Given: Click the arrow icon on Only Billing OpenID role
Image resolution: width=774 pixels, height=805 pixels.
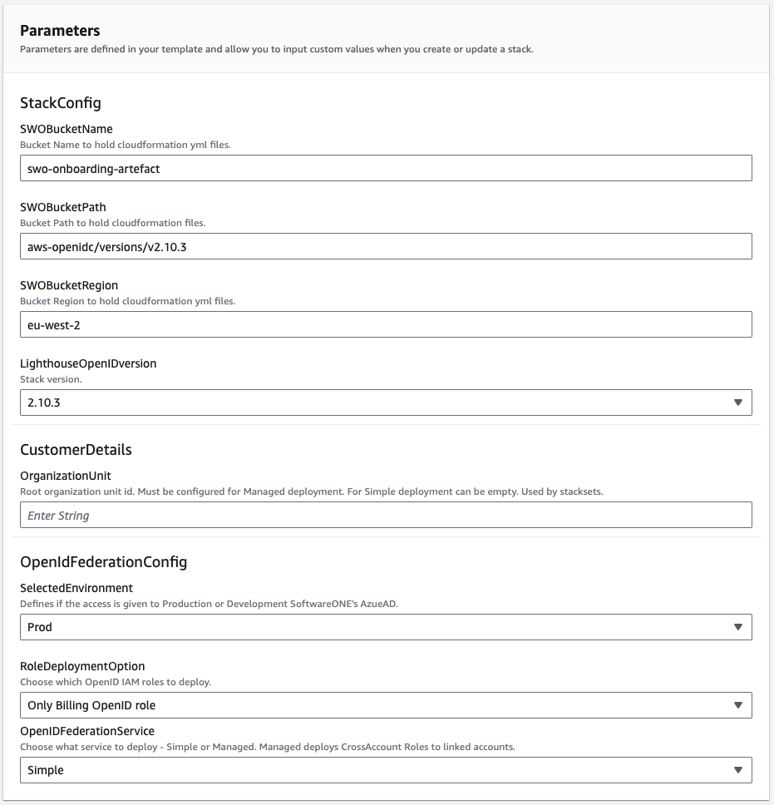Looking at the screenshot, I should pyautogui.click(x=737, y=705).
